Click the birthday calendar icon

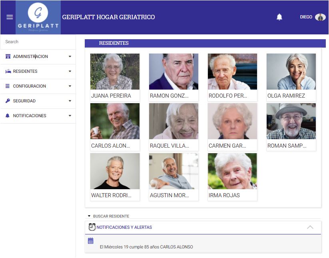point(91,240)
